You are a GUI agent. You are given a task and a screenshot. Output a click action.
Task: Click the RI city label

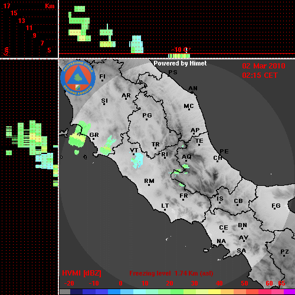[165, 155]
